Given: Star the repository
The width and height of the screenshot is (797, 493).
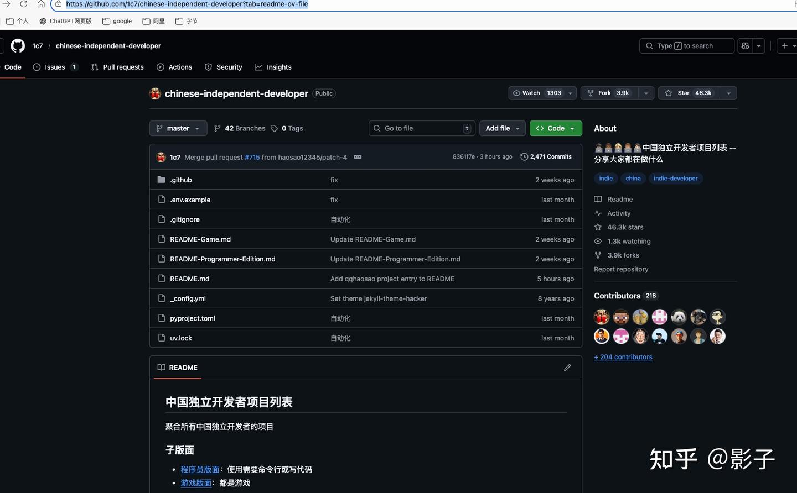Looking at the screenshot, I should [x=689, y=93].
